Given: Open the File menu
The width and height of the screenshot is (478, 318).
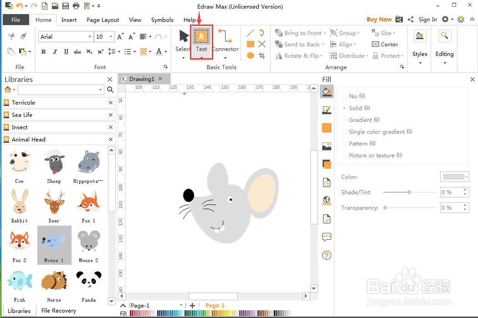Looking at the screenshot, I should [16, 20].
